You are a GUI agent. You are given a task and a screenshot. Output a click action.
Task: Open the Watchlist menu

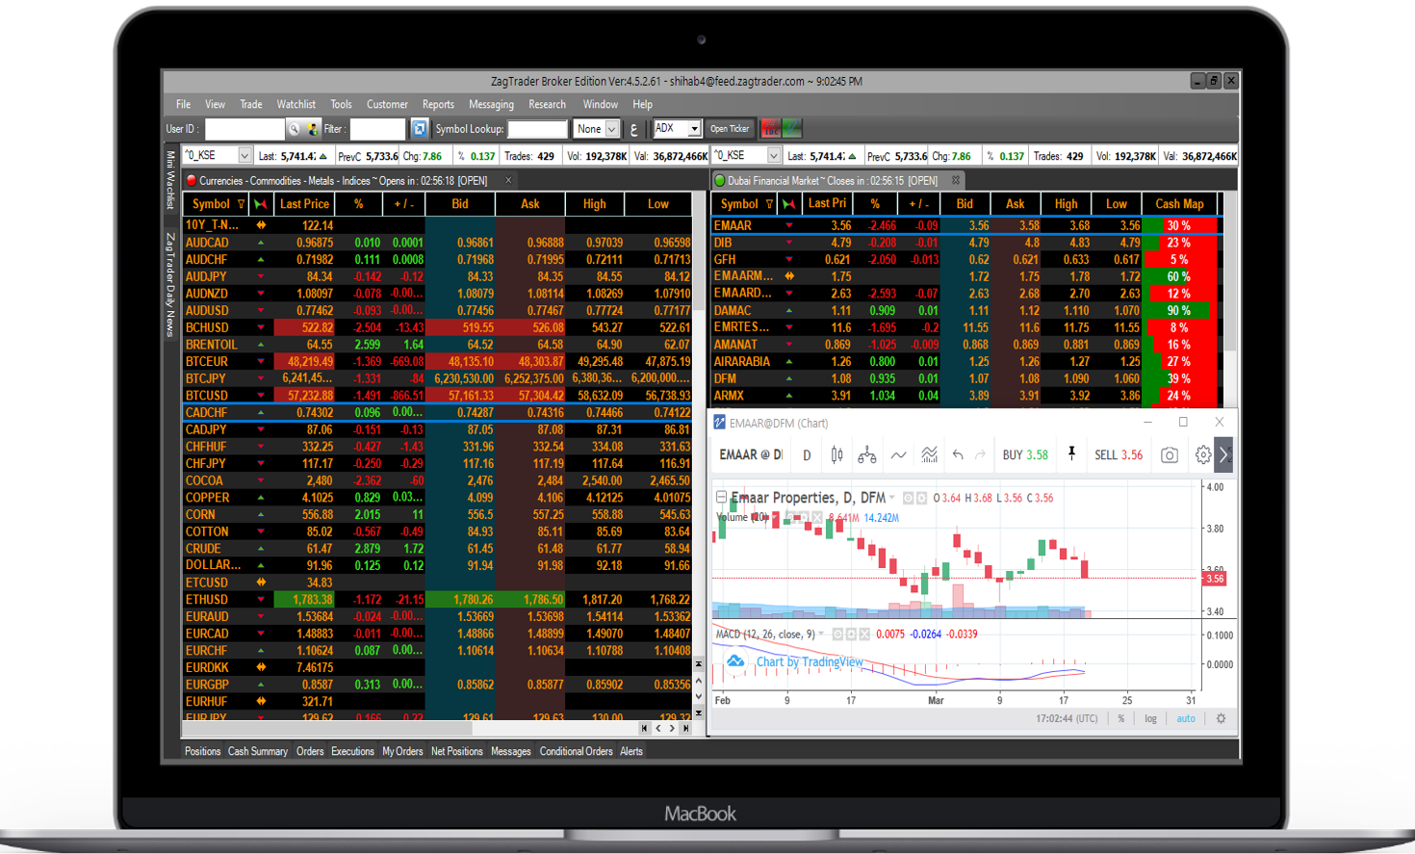(296, 104)
